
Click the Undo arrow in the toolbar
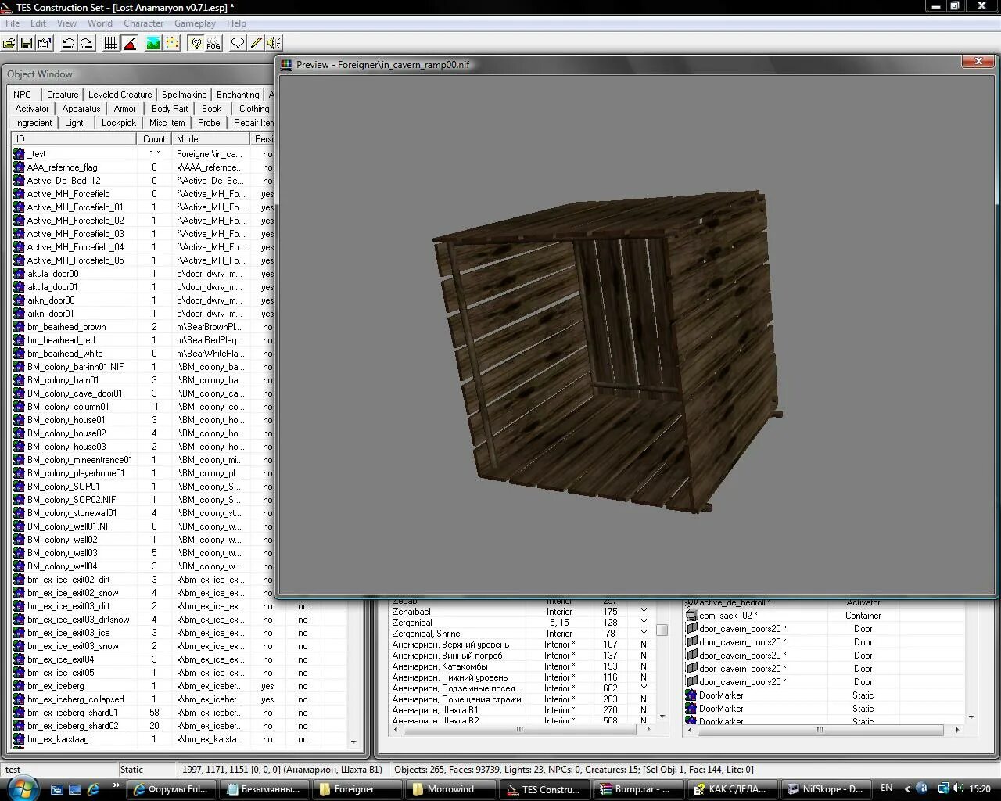click(69, 44)
